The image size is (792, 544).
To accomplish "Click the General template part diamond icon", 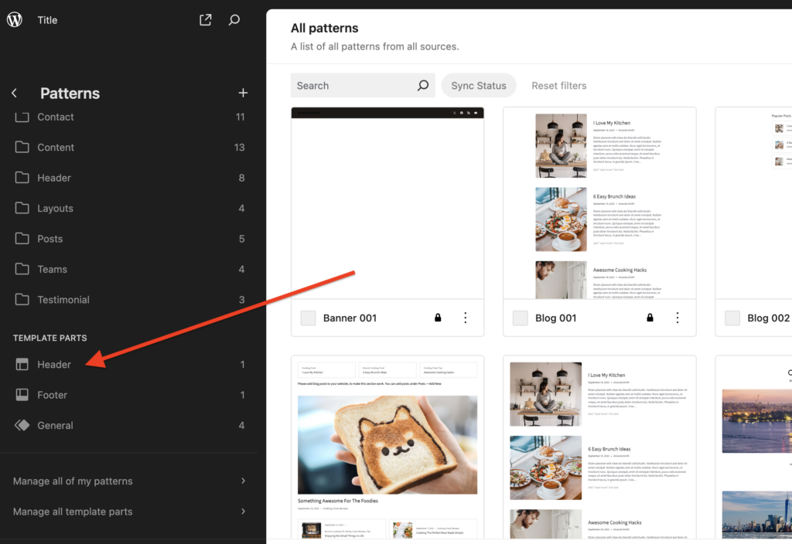I will (x=22, y=425).
